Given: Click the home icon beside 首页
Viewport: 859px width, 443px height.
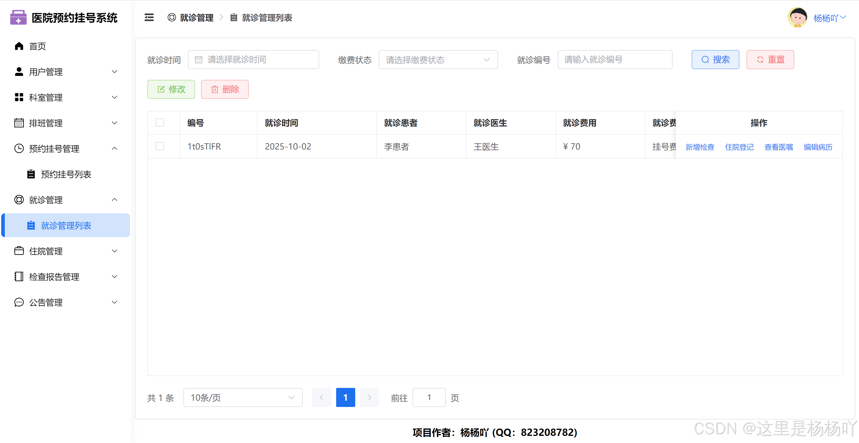Looking at the screenshot, I should 19,46.
